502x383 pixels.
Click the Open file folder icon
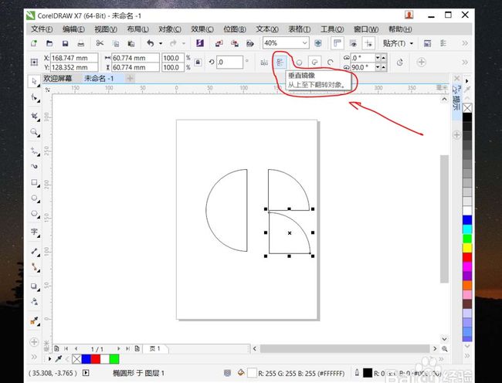click(x=49, y=43)
